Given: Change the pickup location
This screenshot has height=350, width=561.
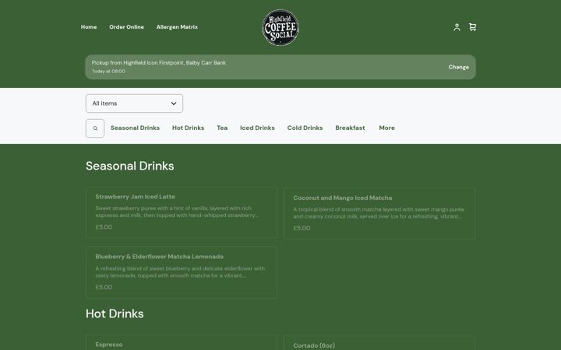Looking at the screenshot, I should [x=459, y=67].
